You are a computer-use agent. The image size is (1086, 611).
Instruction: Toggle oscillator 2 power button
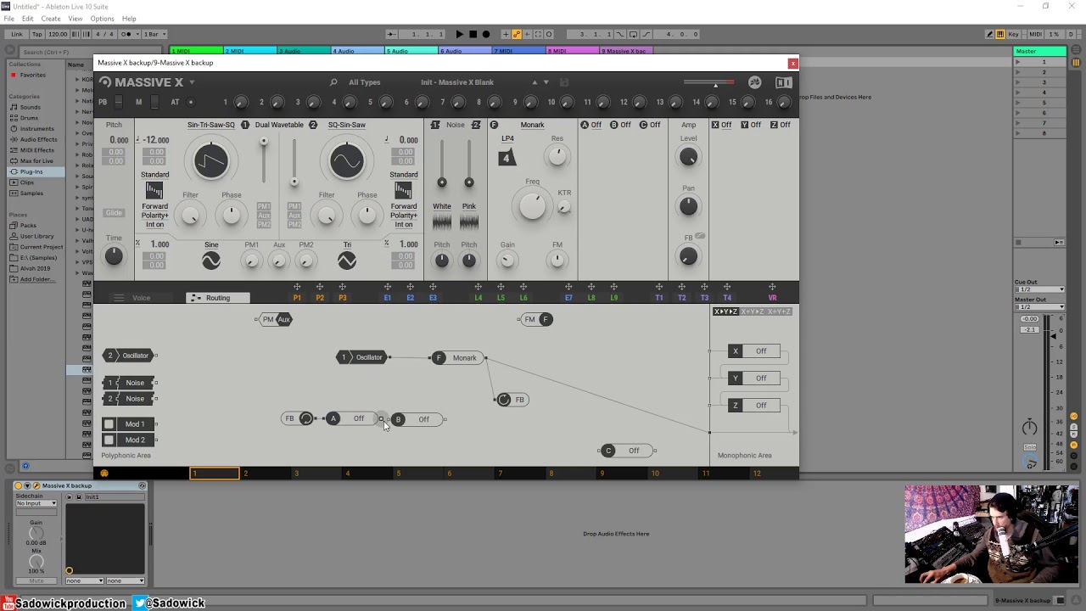(313, 125)
